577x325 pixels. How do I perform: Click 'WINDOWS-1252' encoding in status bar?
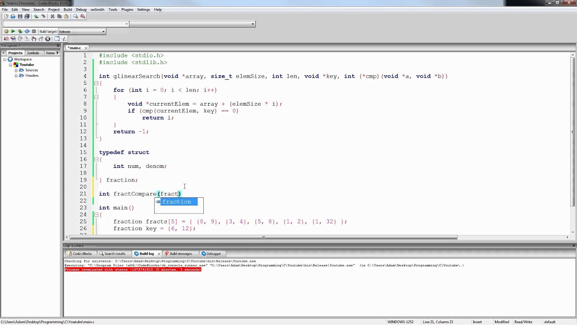tap(400, 322)
